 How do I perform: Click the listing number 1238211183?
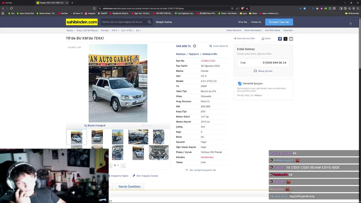(x=208, y=61)
